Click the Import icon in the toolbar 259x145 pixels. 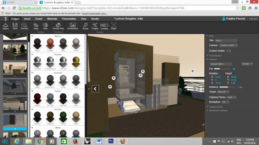[6, 26]
